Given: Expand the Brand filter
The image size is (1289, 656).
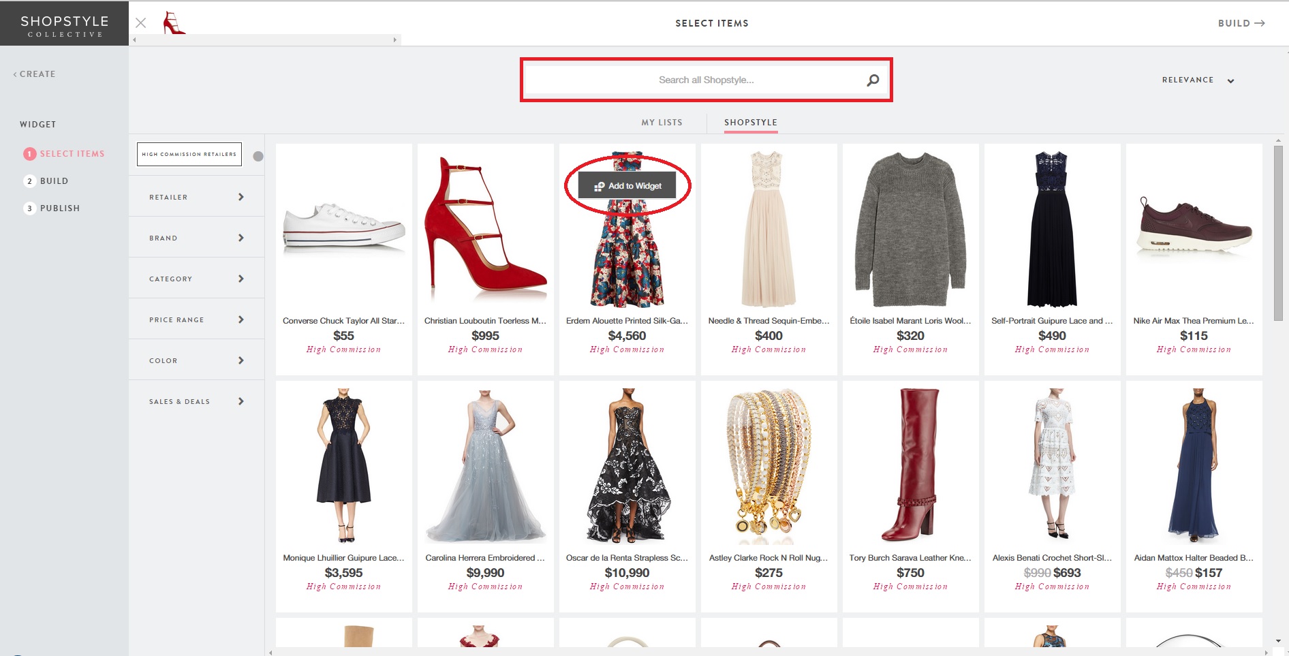Looking at the screenshot, I should [x=196, y=238].
